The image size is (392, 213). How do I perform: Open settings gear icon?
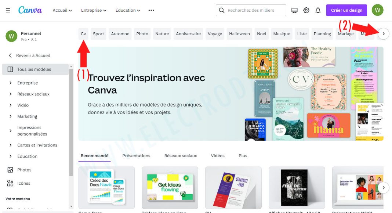point(306,10)
